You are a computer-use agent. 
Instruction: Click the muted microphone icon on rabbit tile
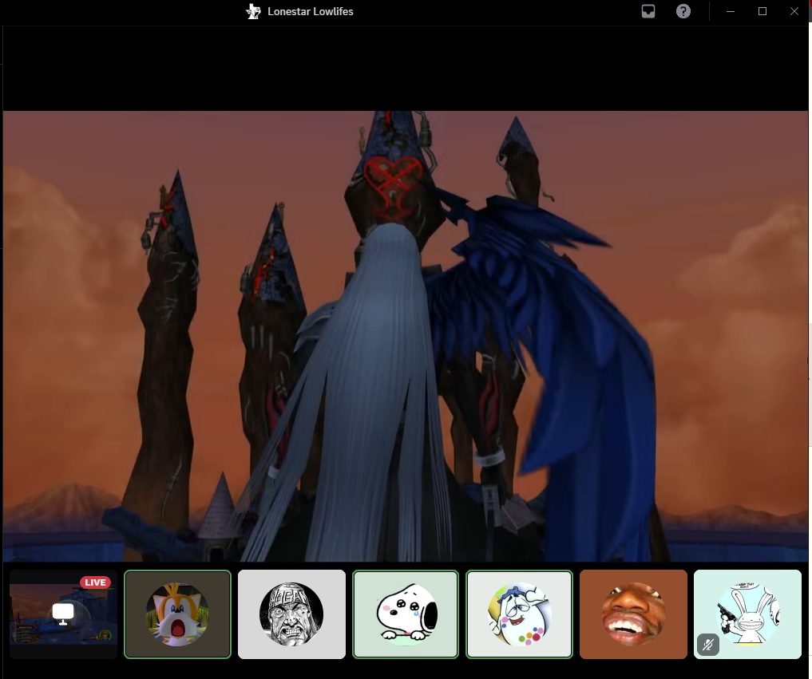708,645
